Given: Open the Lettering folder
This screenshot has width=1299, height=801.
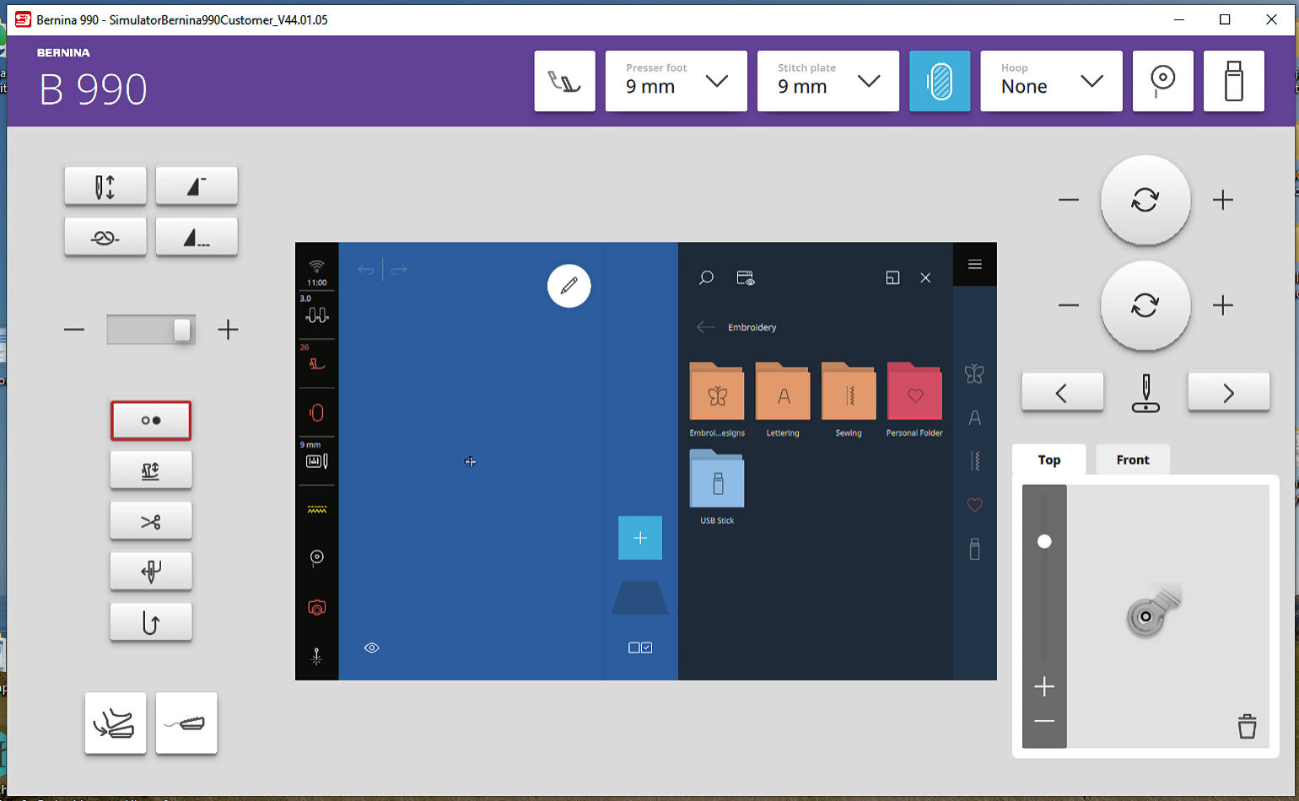Looking at the screenshot, I should coord(783,400).
